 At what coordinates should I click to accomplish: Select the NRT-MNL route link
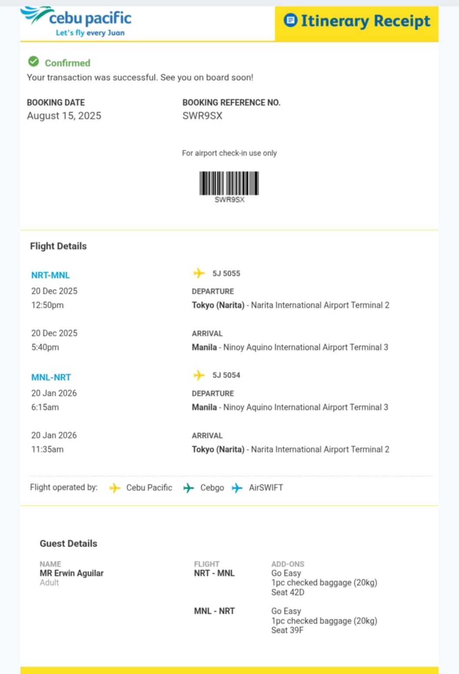(50, 275)
